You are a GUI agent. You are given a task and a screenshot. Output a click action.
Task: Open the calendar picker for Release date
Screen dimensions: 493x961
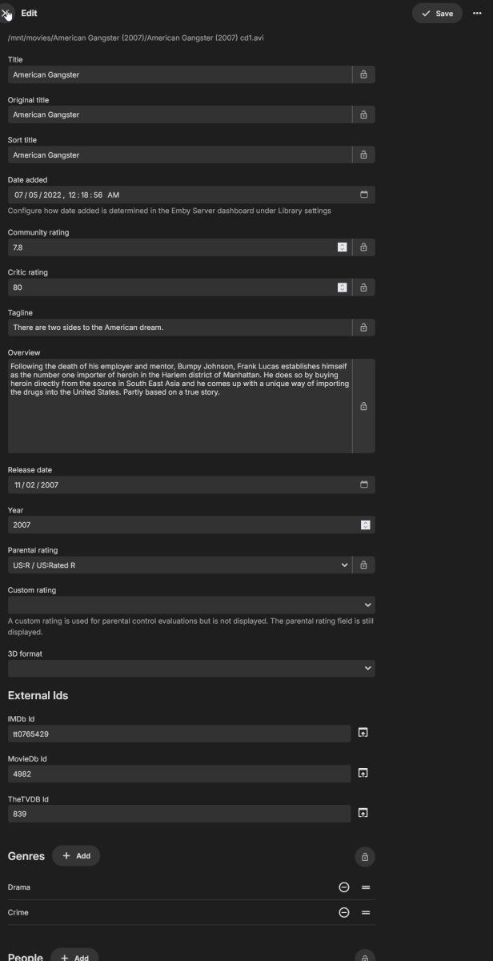point(363,485)
